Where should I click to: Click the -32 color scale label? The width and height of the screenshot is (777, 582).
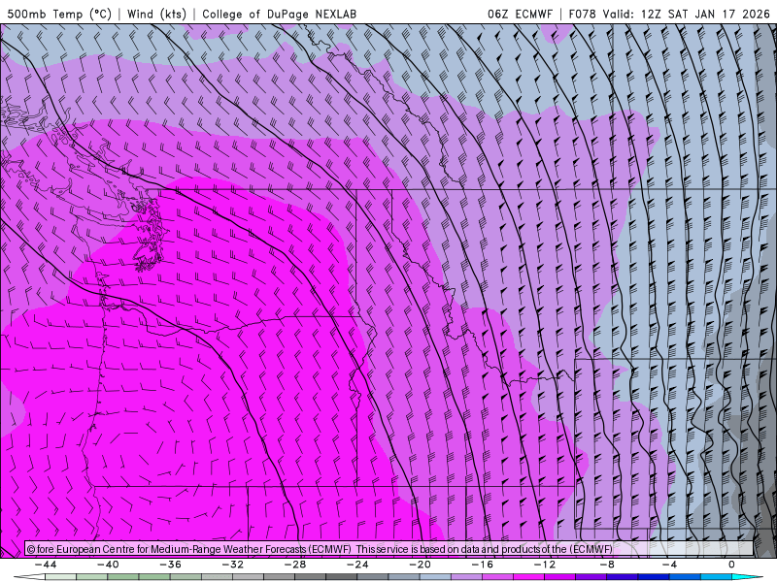pos(232,565)
